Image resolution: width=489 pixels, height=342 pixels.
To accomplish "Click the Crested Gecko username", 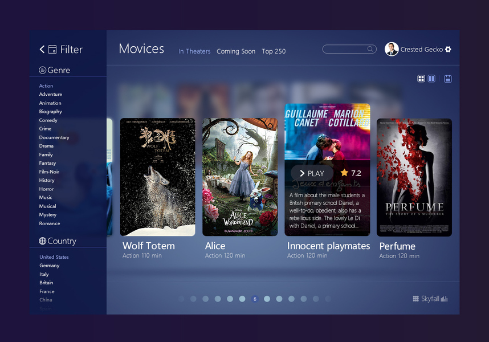I will 421,49.
